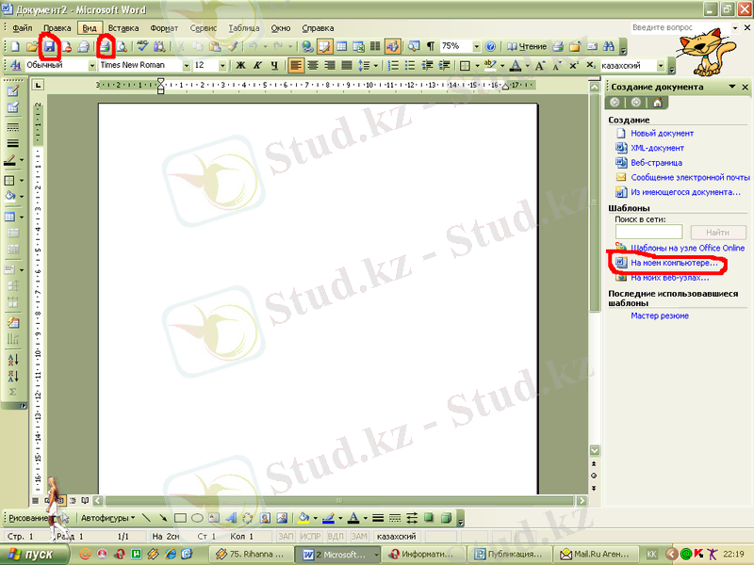Viewport: 754px width, 565px height.
Task: Click the Line drawing tool
Action: click(x=147, y=518)
